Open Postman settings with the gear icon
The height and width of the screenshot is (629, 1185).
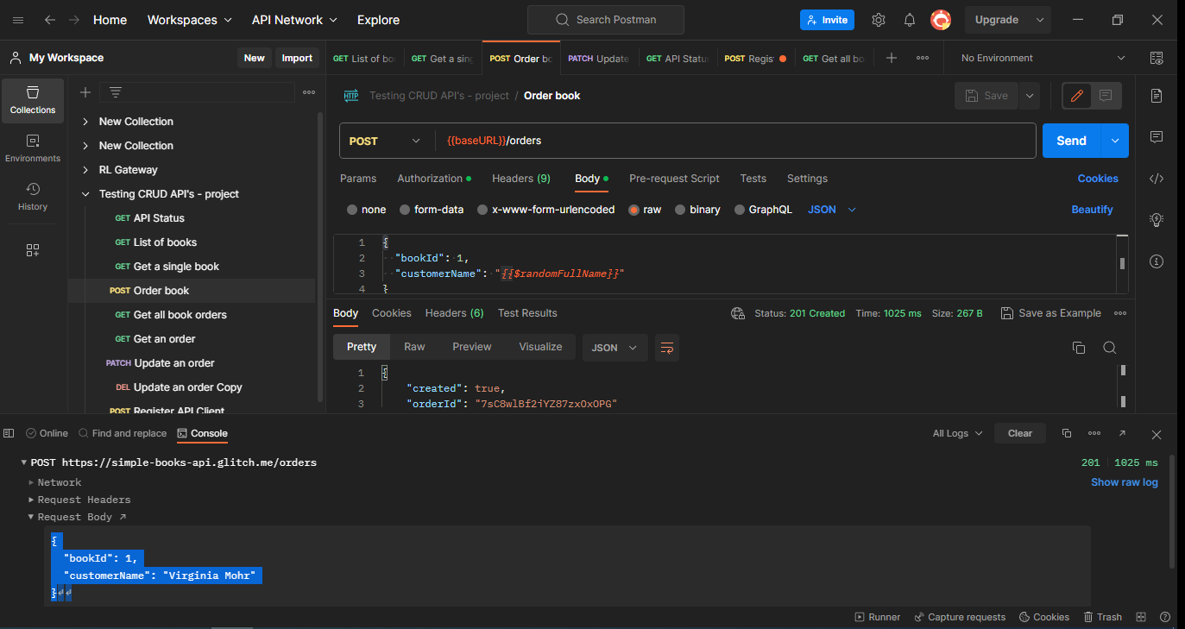click(879, 19)
